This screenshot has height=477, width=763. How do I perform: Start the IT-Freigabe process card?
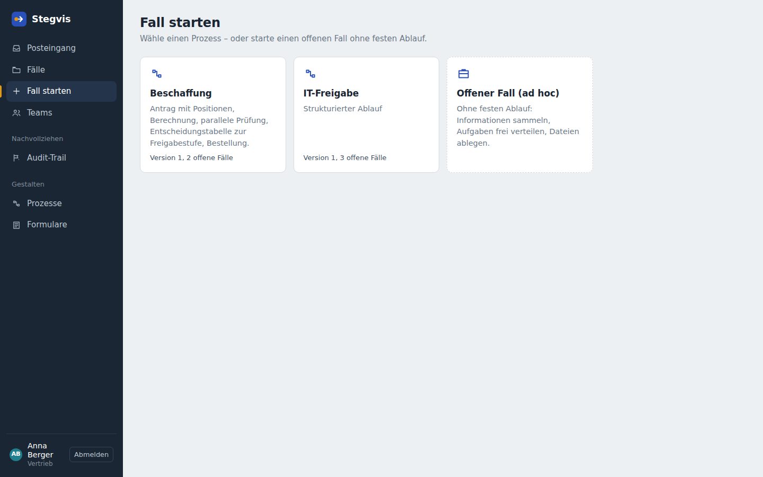tap(366, 115)
